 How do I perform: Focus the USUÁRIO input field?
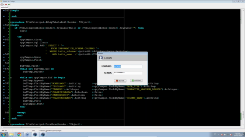[x=128, y=66]
